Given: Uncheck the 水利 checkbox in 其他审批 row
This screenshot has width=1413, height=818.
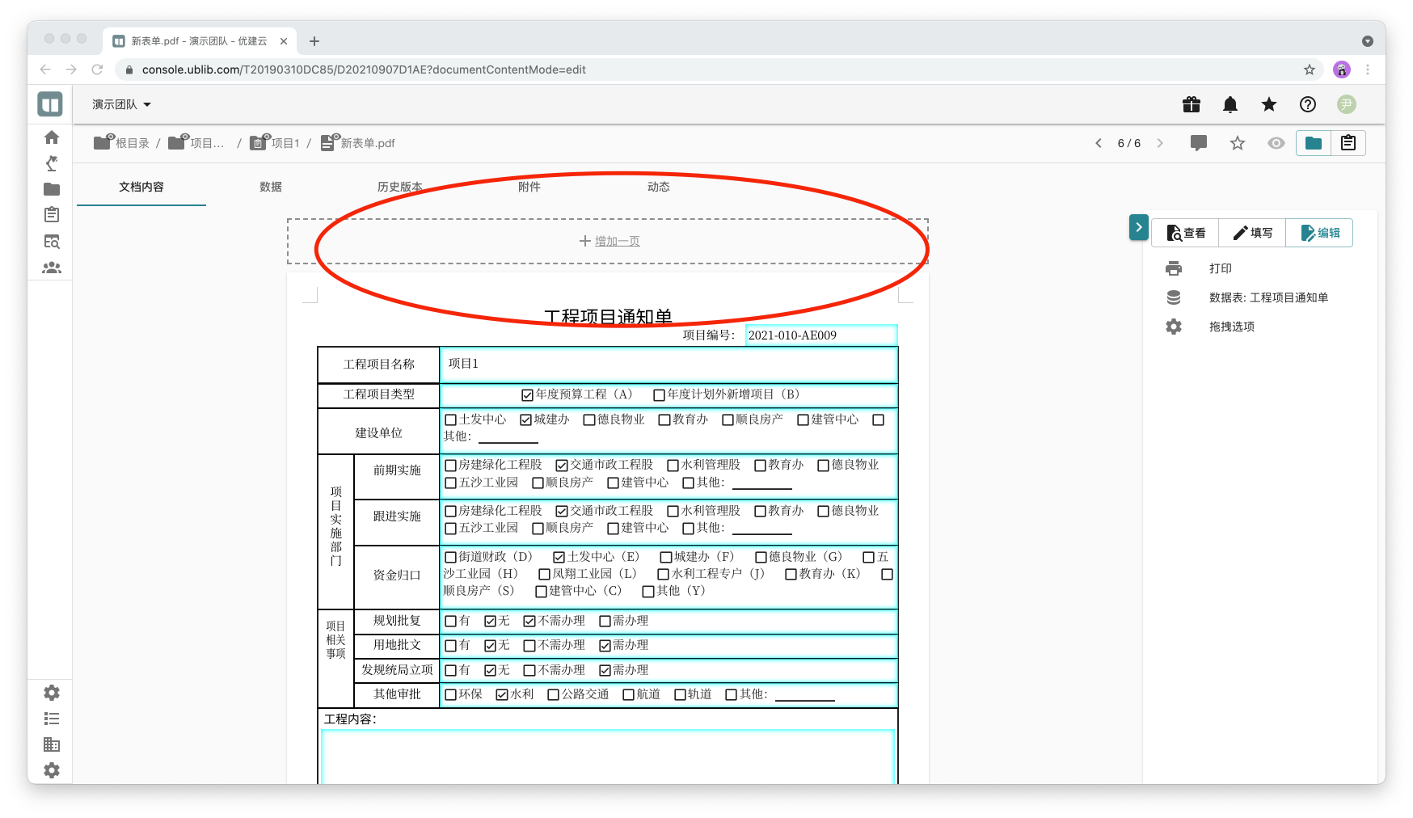Looking at the screenshot, I should pyautogui.click(x=502, y=694).
